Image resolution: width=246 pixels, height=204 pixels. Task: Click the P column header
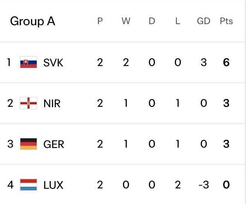point(100,21)
